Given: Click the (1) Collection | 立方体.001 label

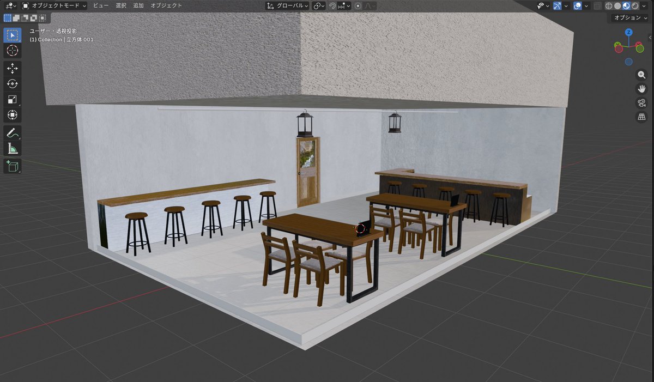Looking at the screenshot, I should (x=62, y=40).
